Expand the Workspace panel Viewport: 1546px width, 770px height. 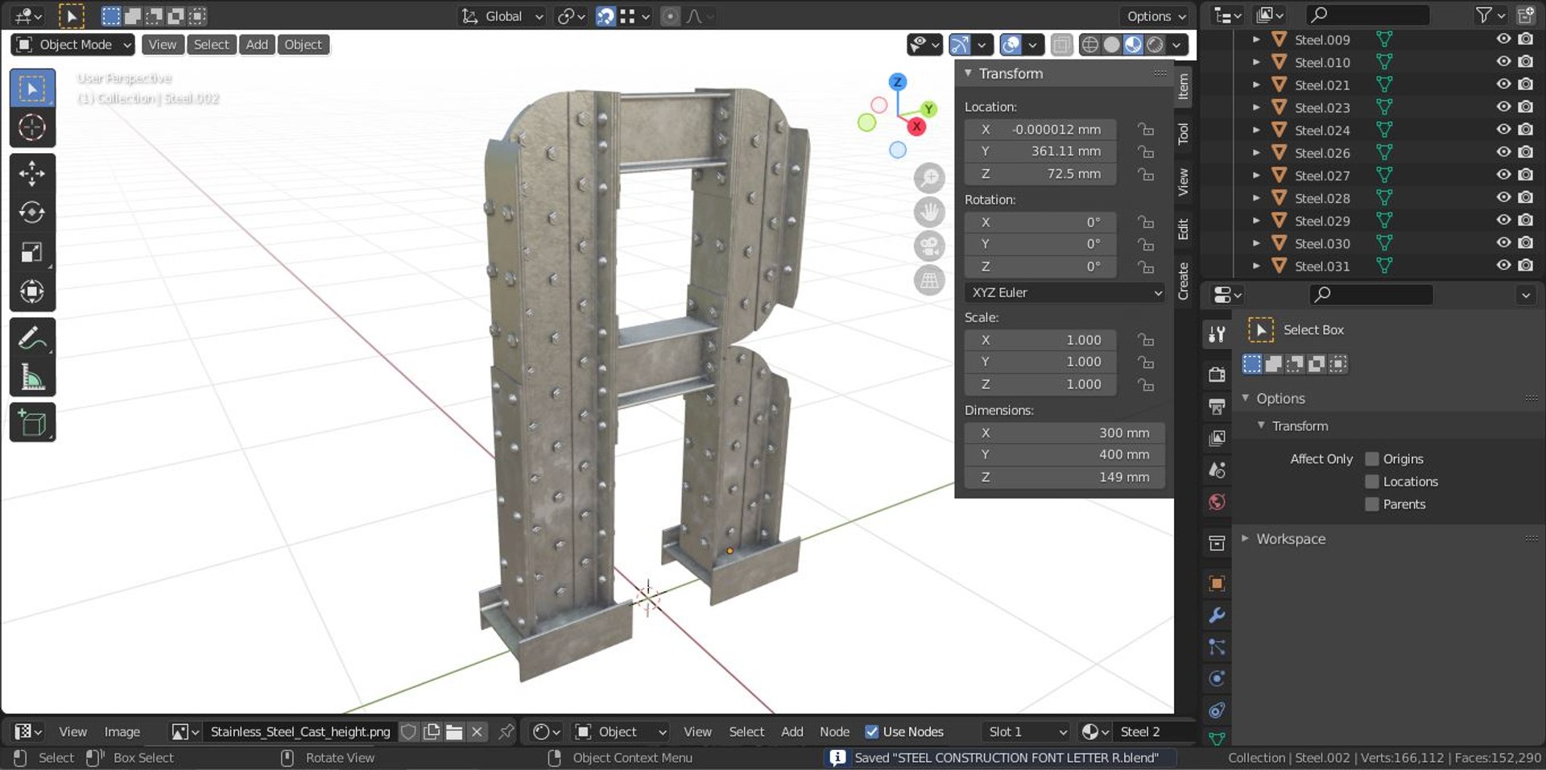pyautogui.click(x=1291, y=539)
